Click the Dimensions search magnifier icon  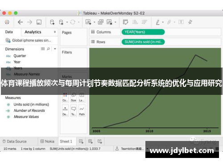click(48, 49)
